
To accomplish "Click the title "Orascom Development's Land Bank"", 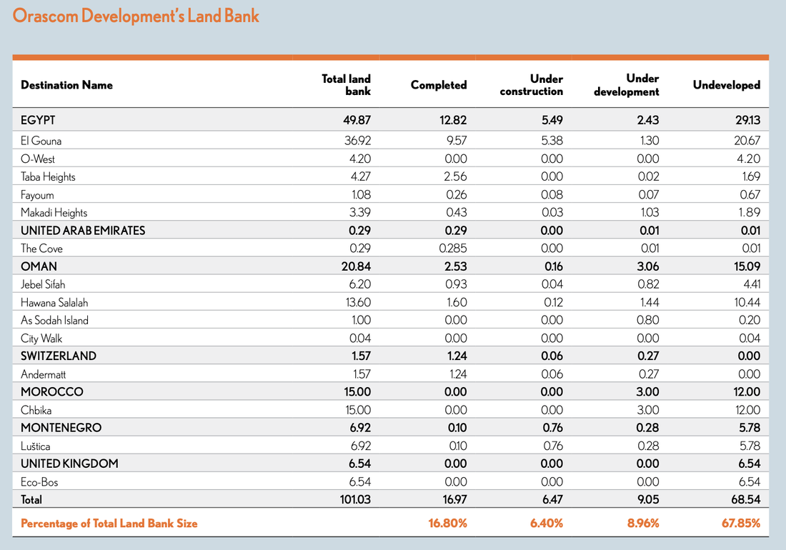I will [x=136, y=16].
